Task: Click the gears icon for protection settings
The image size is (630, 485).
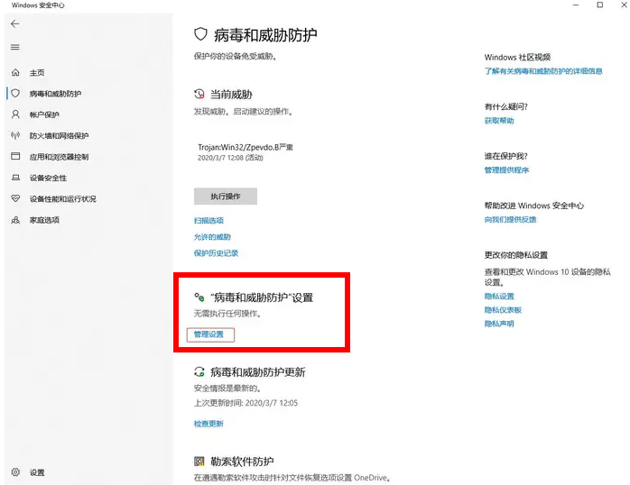Action: point(199,297)
